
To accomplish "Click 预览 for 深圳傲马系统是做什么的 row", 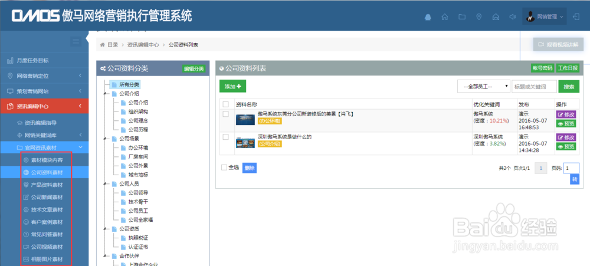I will coord(566,146).
